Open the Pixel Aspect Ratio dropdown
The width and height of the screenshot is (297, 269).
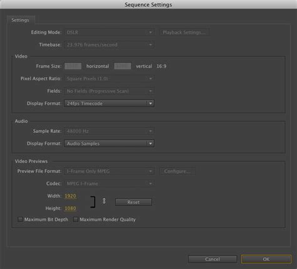point(109,78)
